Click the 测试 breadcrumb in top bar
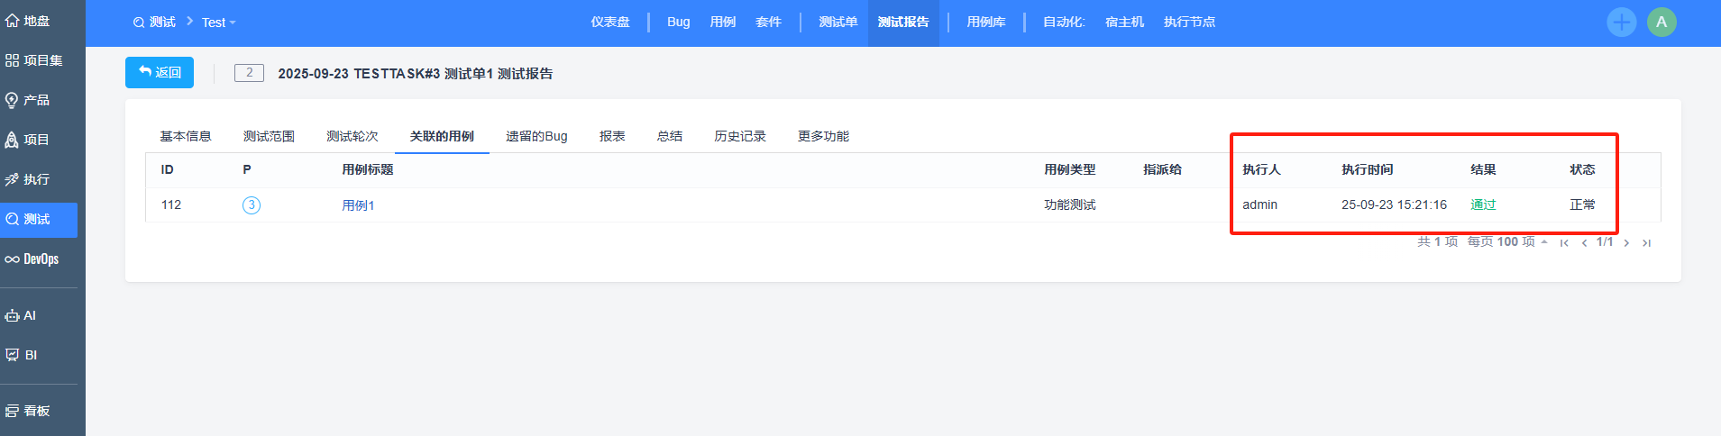Viewport: 1721px width, 436px height. tap(155, 23)
